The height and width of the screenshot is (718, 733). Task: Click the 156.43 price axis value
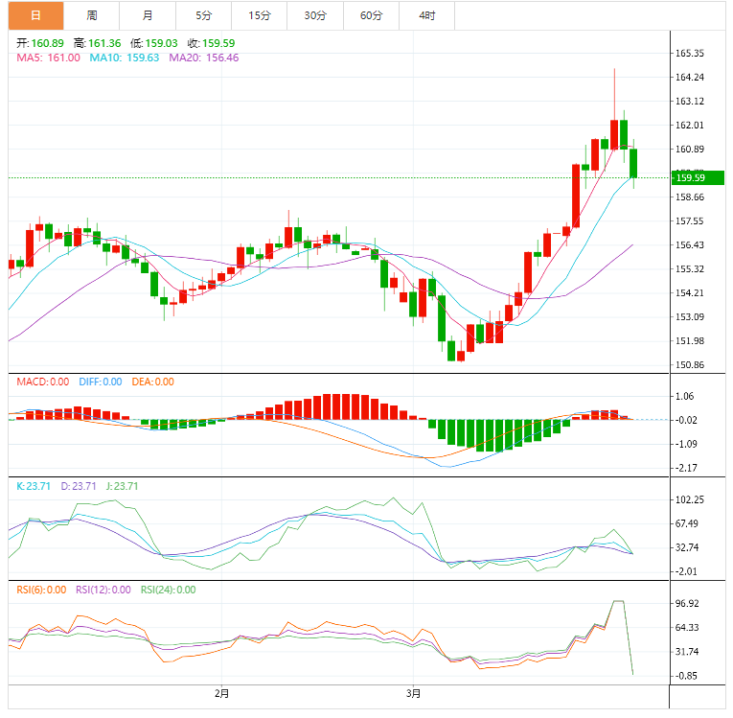[x=690, y=245]
